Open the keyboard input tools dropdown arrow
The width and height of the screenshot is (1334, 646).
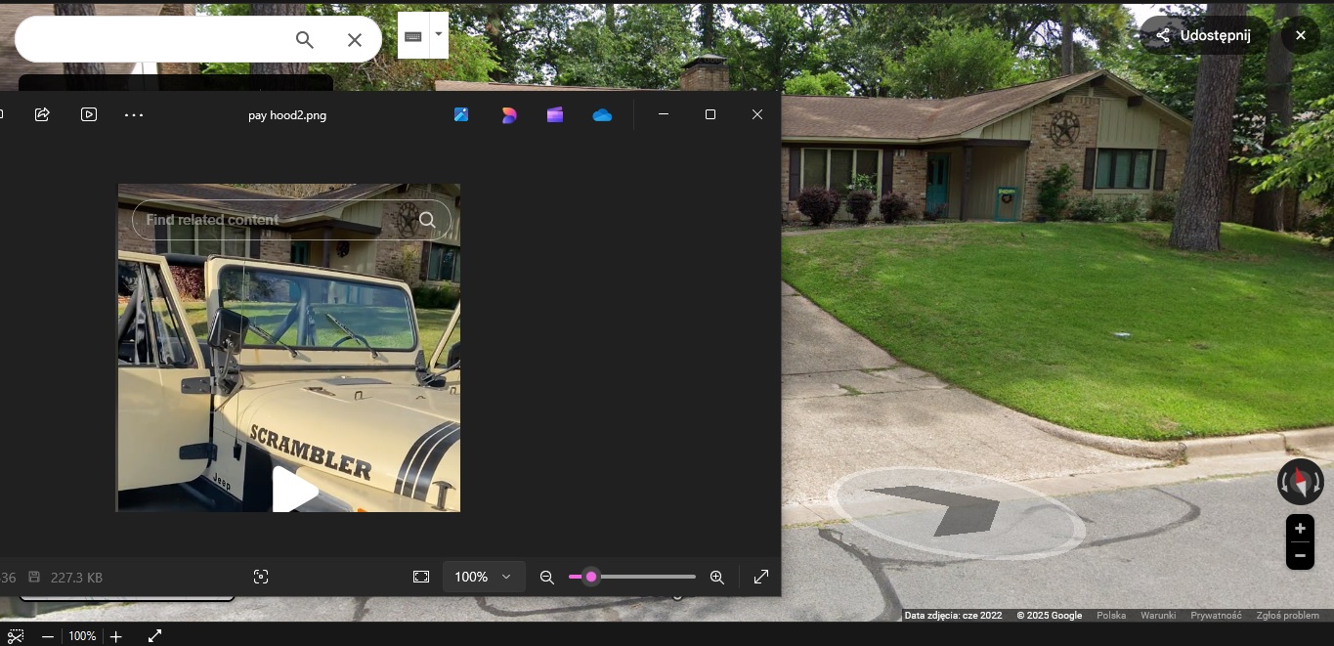coord(438,34)
